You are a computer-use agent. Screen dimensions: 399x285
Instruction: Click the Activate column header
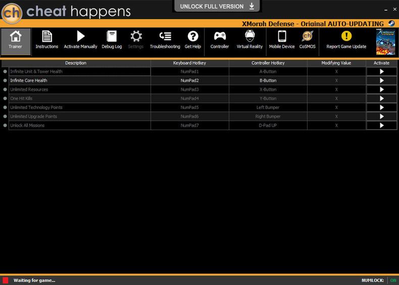[x=381, y=63]
